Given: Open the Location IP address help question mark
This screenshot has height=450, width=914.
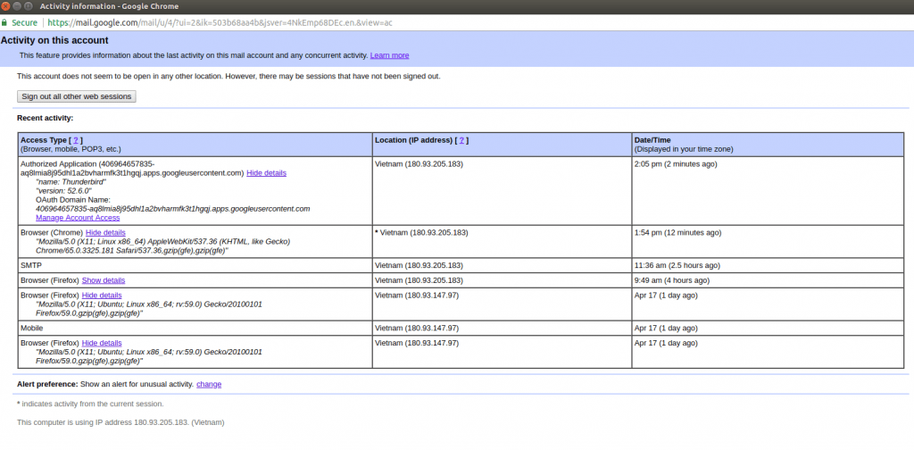Looking at the screenshot, I should (x=461, y=140).
